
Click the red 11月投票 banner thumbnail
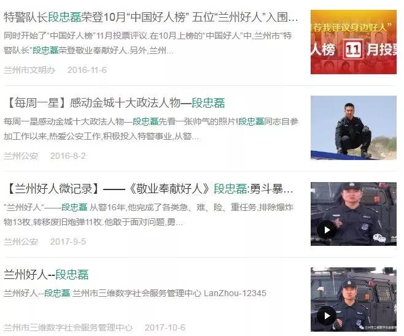coord(354,42)
